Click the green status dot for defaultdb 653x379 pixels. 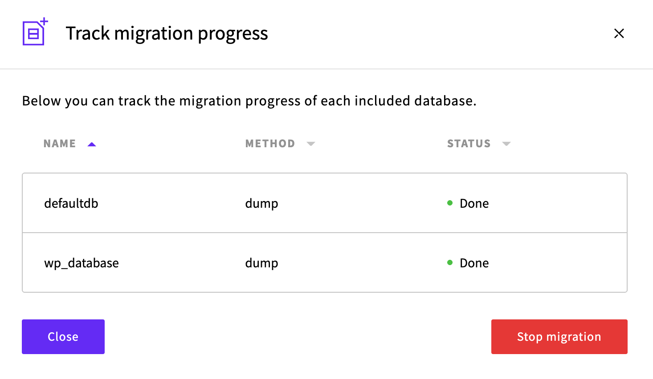point(450,203)
